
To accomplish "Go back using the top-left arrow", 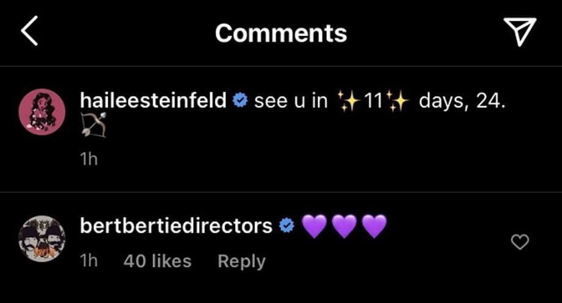I will click(29, 32).
